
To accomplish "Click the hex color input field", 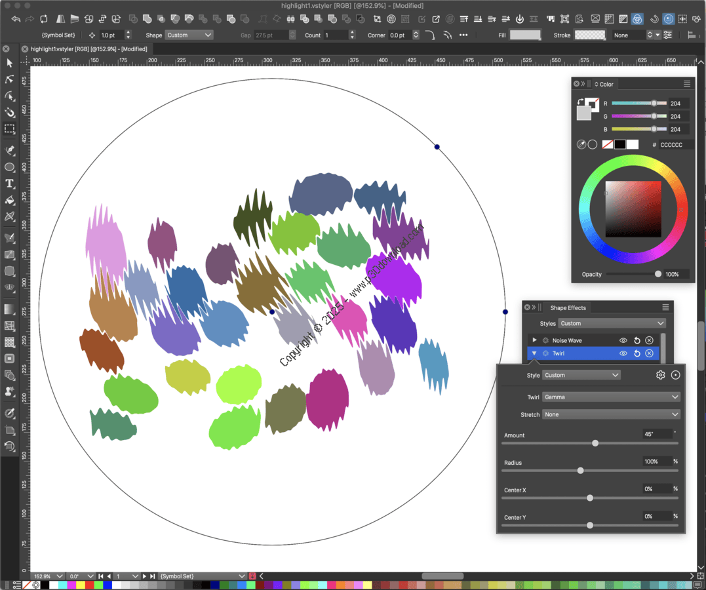I will point(675,145).
